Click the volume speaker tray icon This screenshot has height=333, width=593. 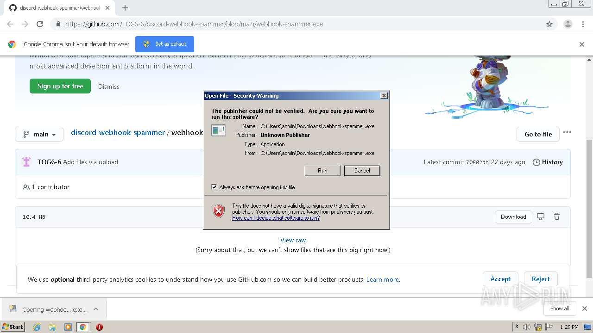pos(527,327)
